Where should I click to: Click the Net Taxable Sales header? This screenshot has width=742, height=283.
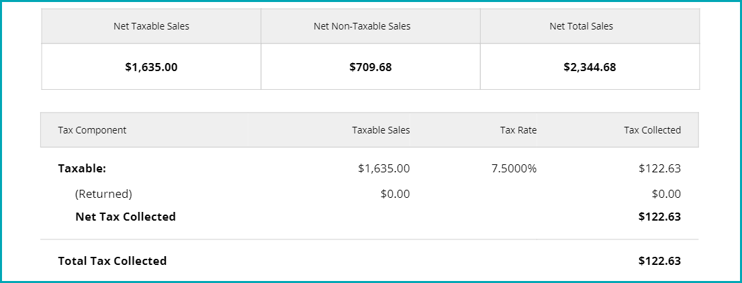click(151, 27)
